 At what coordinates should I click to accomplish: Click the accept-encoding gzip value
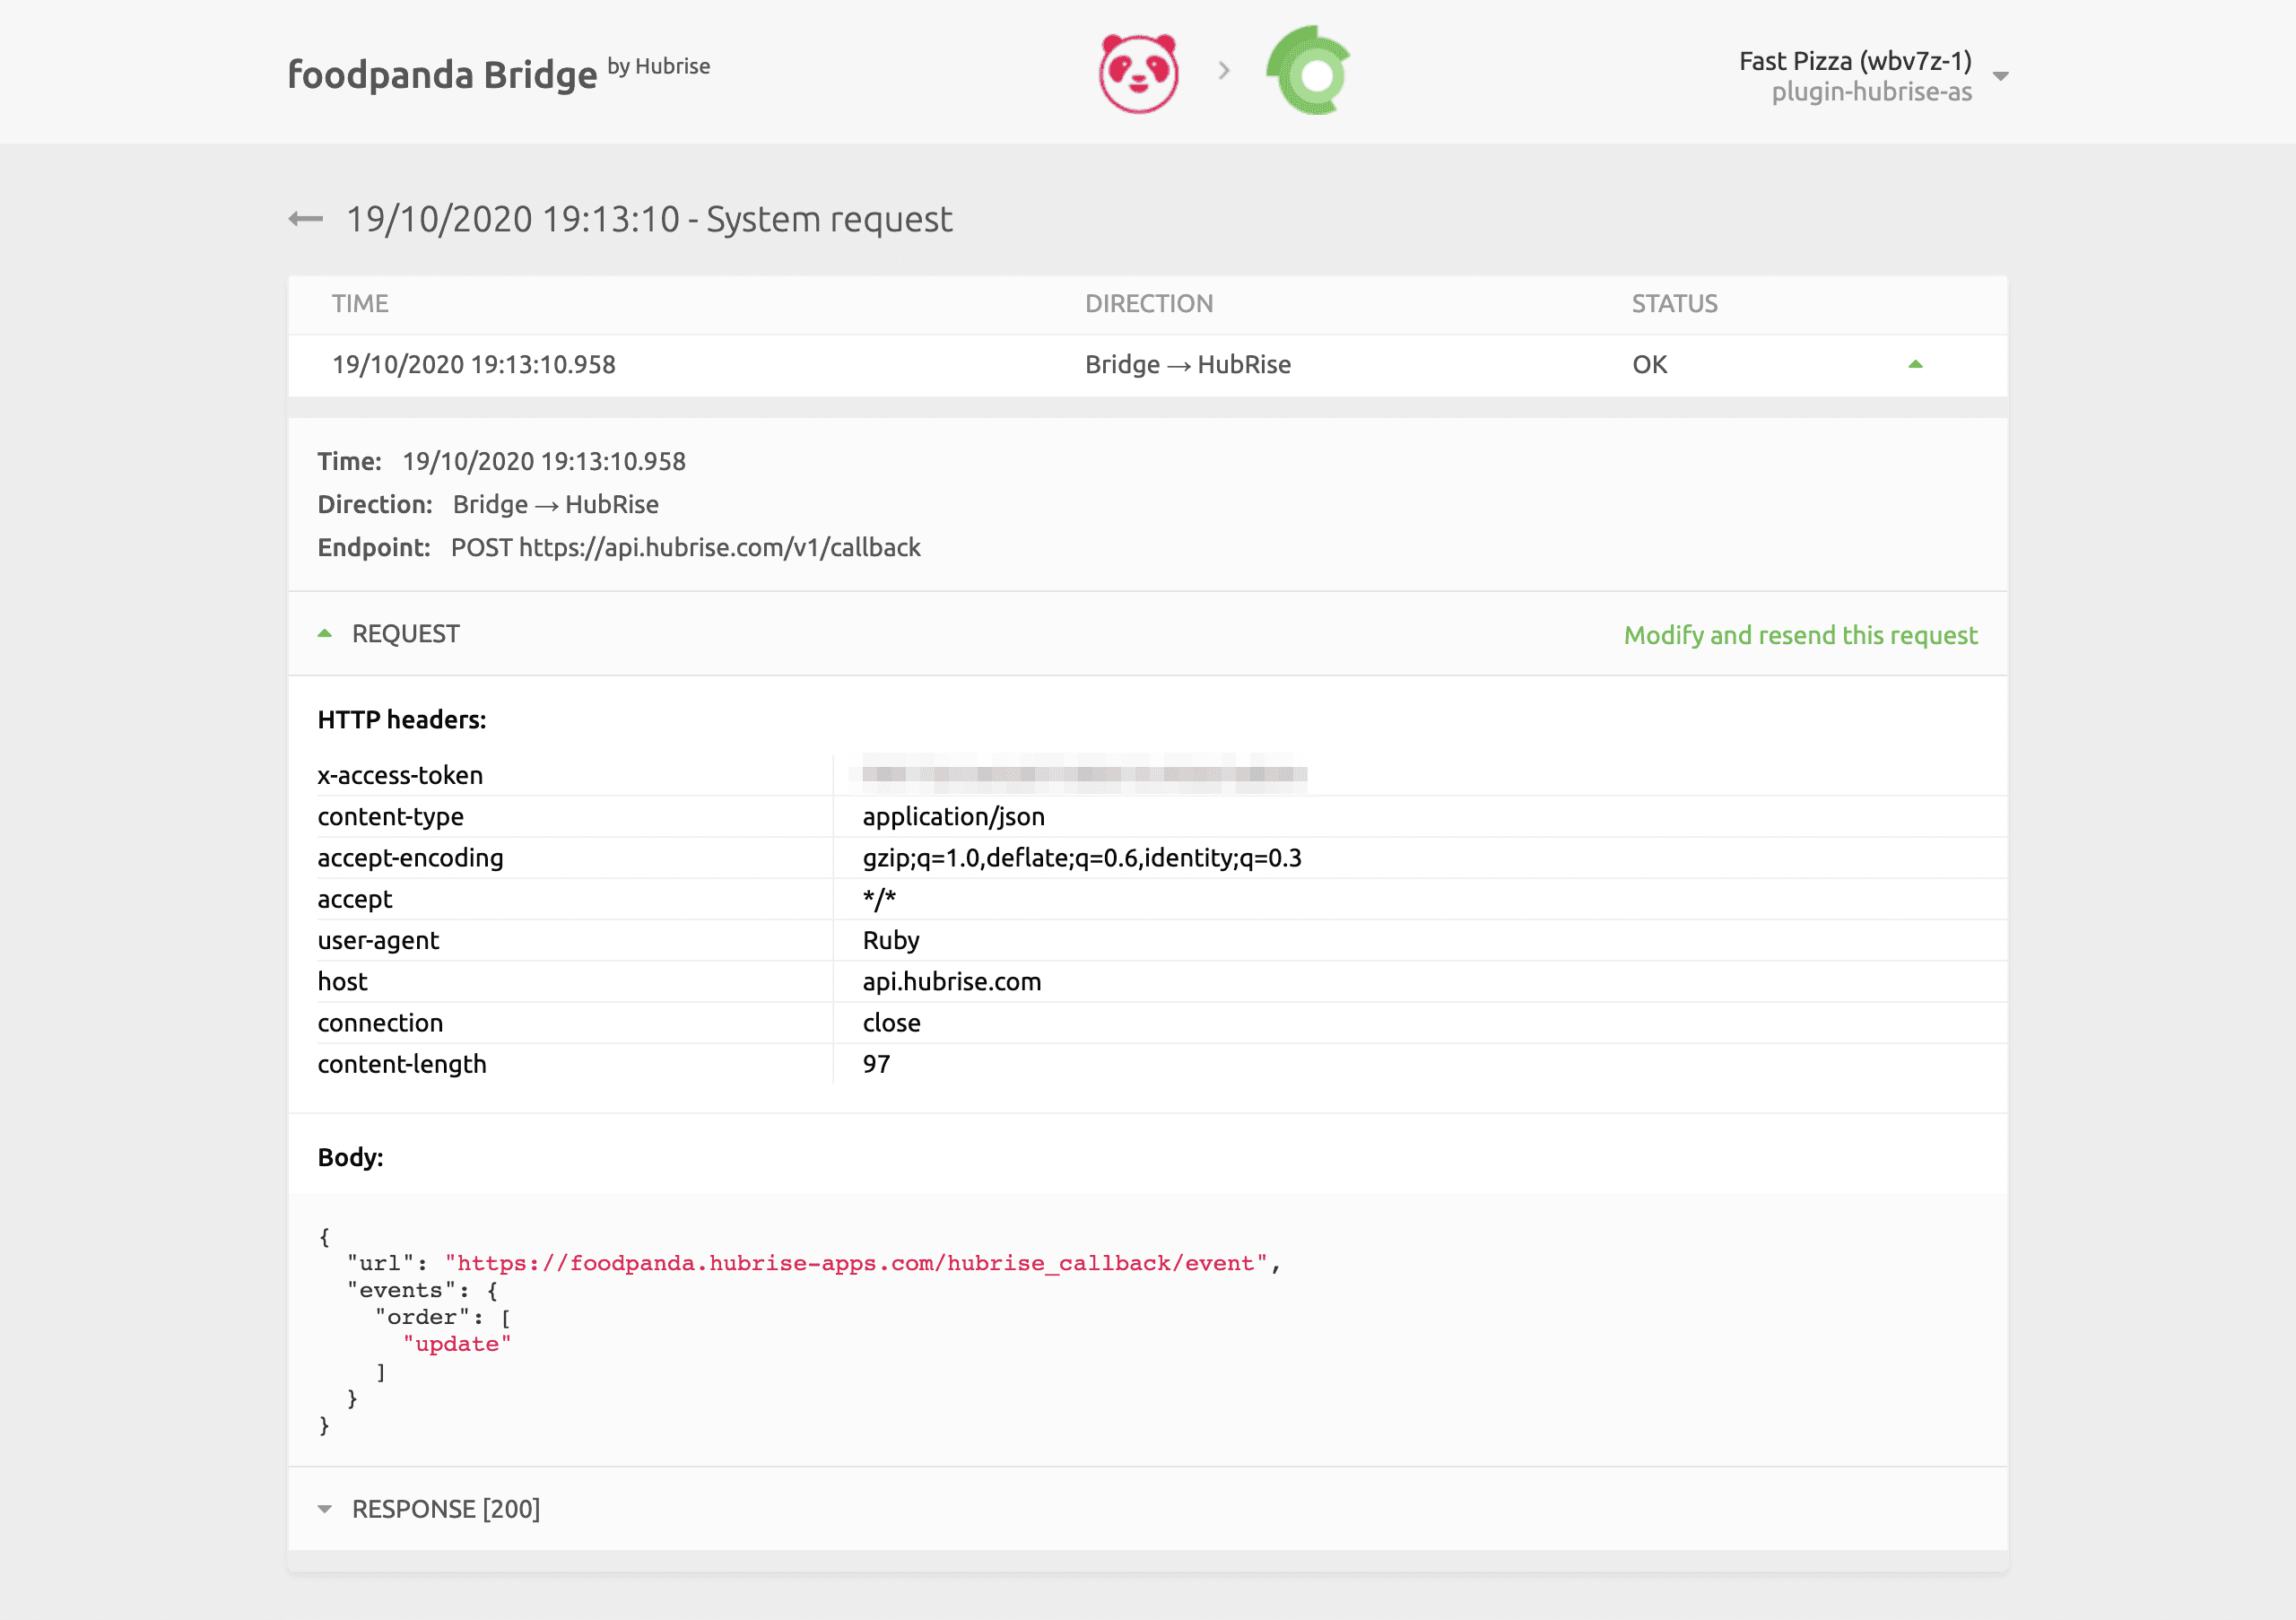pos(1082,858)
